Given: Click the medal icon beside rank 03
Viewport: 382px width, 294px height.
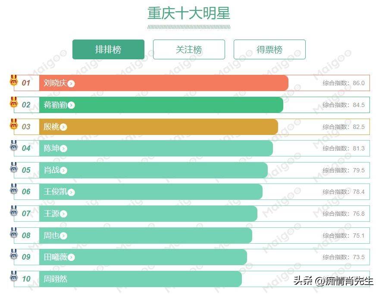Looking at the screenshot, I should click(x=14, y=124).
